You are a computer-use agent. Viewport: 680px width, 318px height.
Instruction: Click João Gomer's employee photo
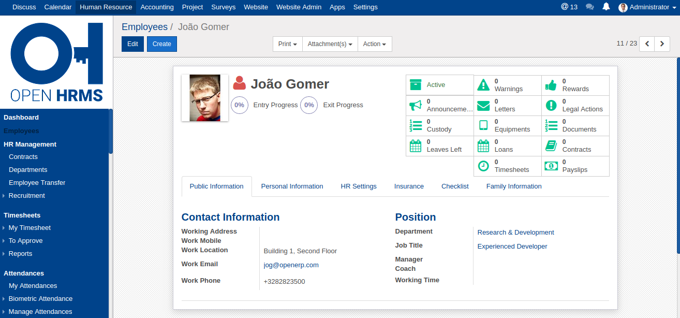[205, 98]
